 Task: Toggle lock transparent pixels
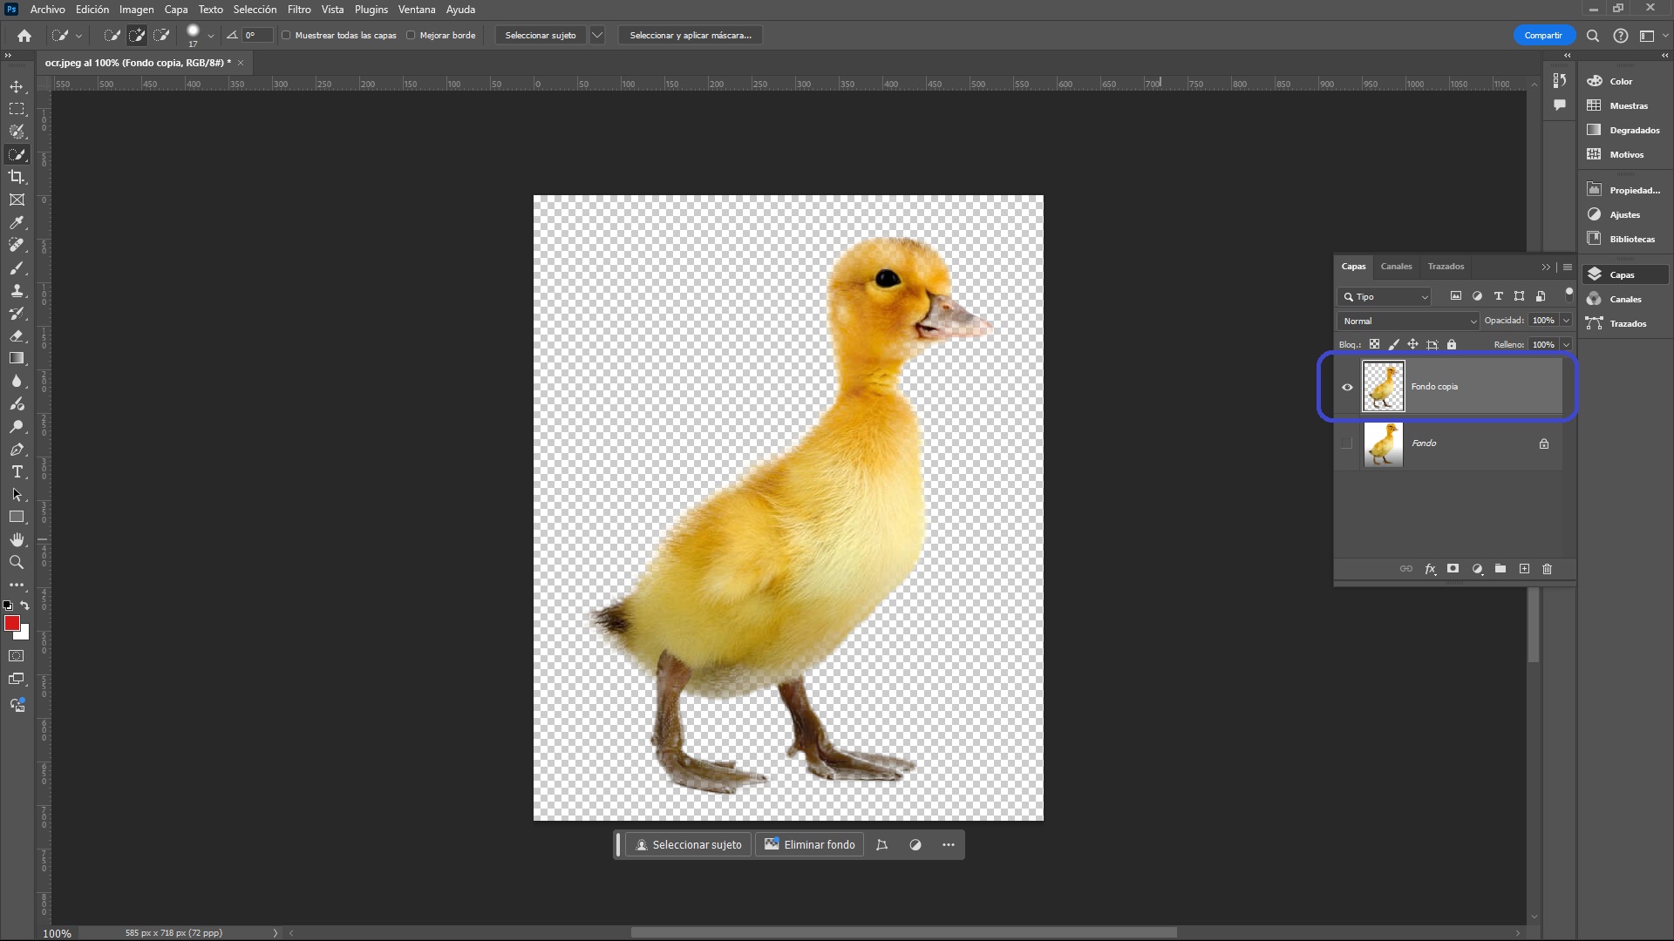(x=1374, y=345)
